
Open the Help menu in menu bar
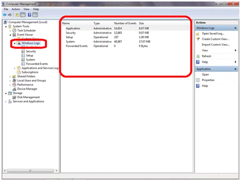[x=36, y=9]
